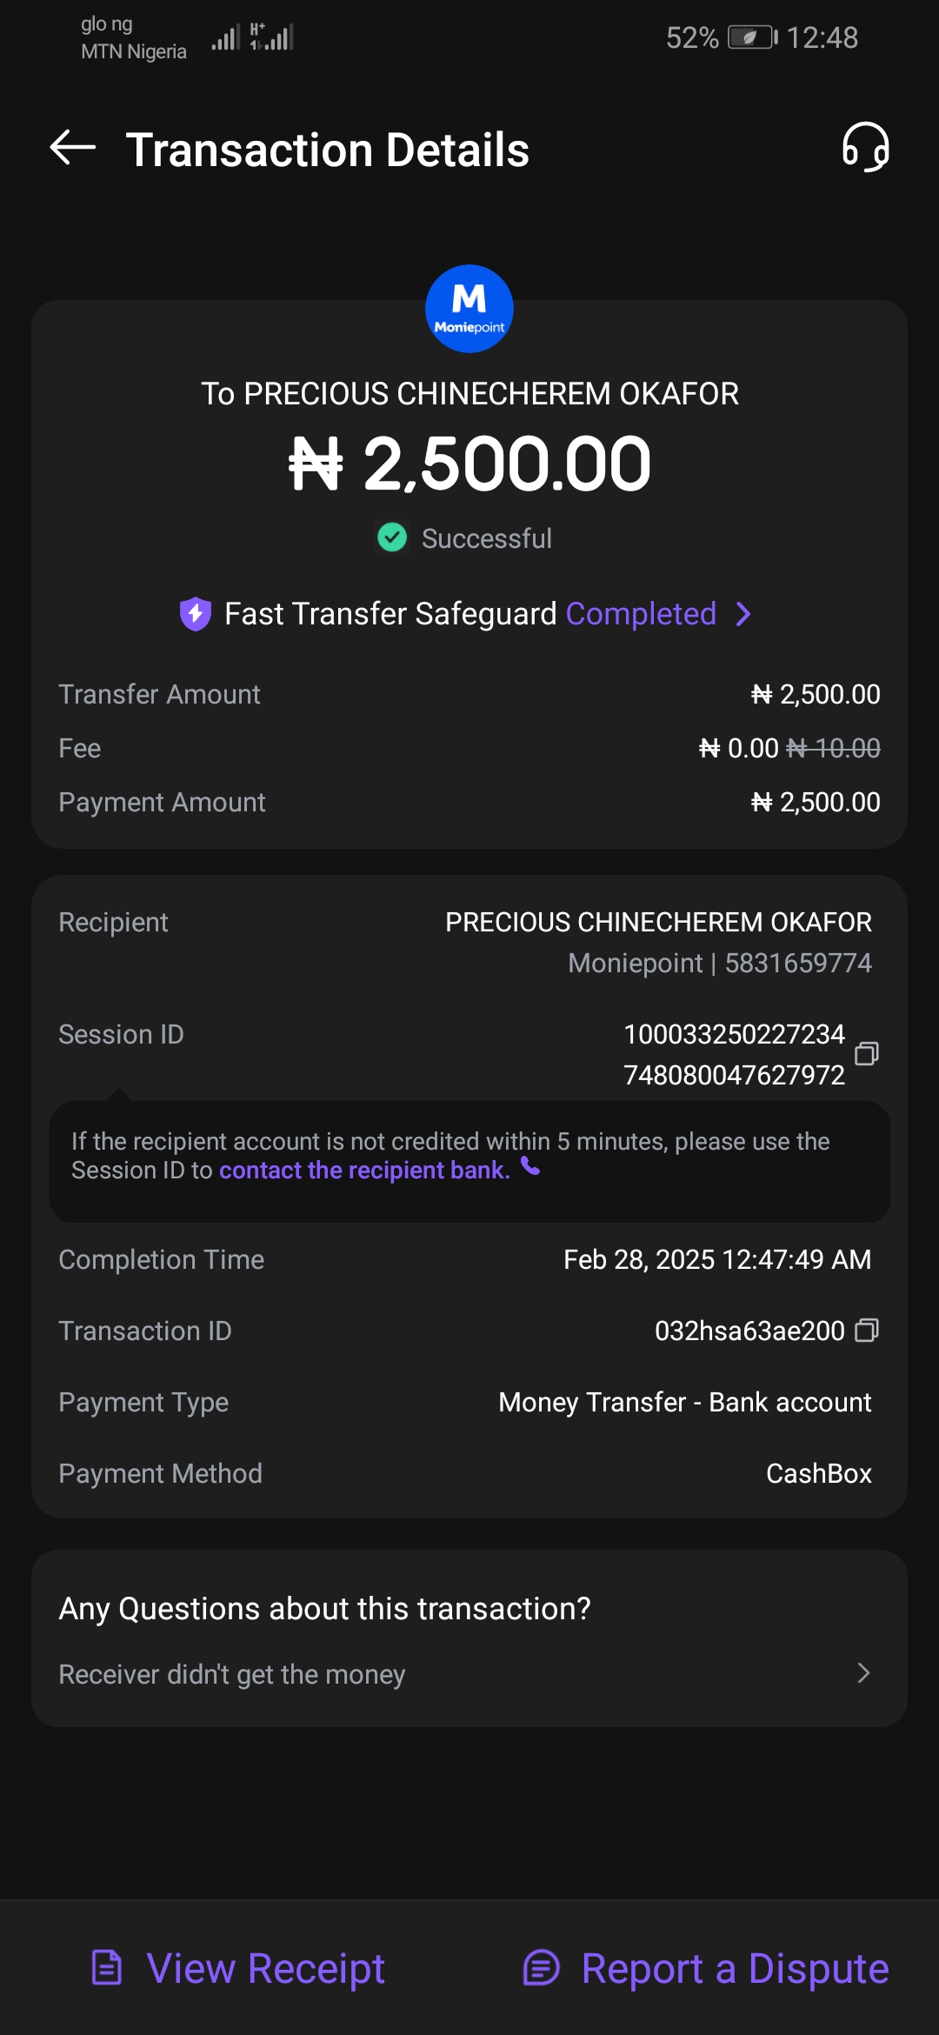Tap the recipient account number 5831659774

(797, 963)
